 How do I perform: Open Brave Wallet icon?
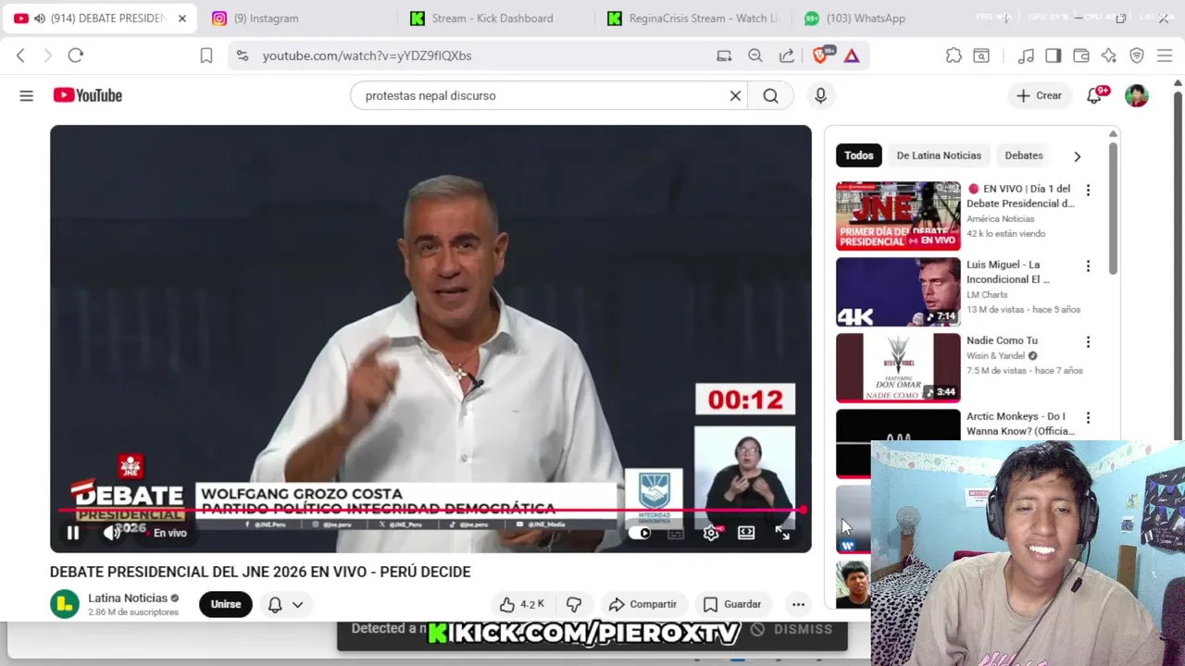1081,55
